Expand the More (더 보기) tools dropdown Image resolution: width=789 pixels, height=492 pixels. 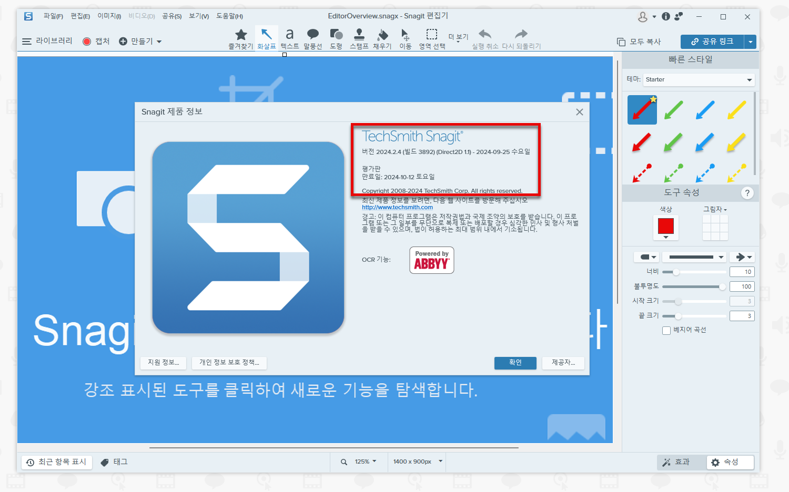click(458, 38)
